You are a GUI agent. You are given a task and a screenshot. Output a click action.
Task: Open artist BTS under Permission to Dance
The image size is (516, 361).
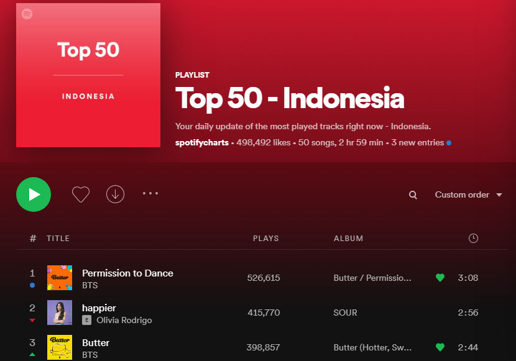point(90,285)
